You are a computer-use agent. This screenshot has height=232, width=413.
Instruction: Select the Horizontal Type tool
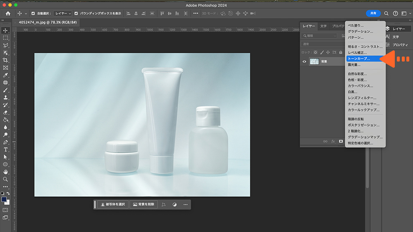click(x=5, y=149)
